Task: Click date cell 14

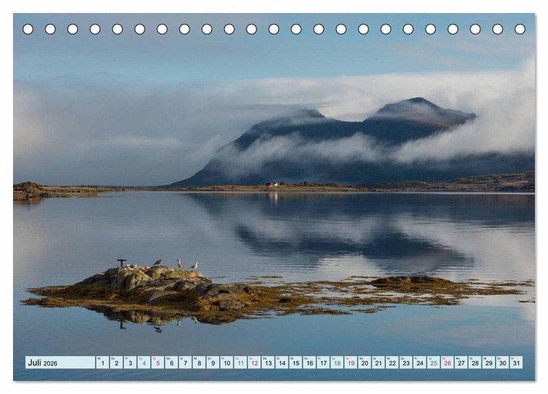Action: tap(282, 362)
